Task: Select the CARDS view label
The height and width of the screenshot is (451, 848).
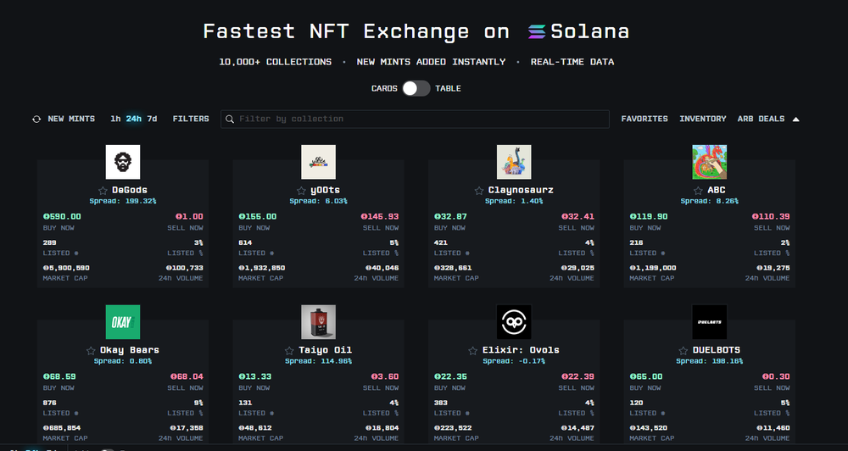Action: [x=384, y=88]
